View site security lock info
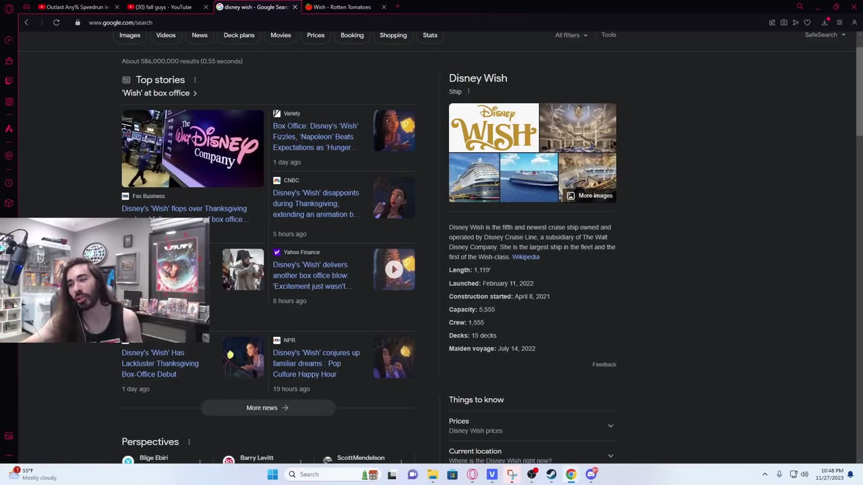The width and height of the screenshot is (863, 485). [x=78, y=22]
